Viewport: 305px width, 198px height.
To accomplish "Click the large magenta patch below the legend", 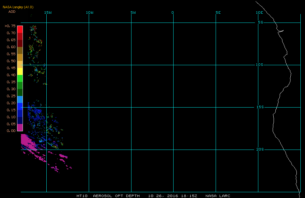I will pyautogui.click(x=28, y=142).
